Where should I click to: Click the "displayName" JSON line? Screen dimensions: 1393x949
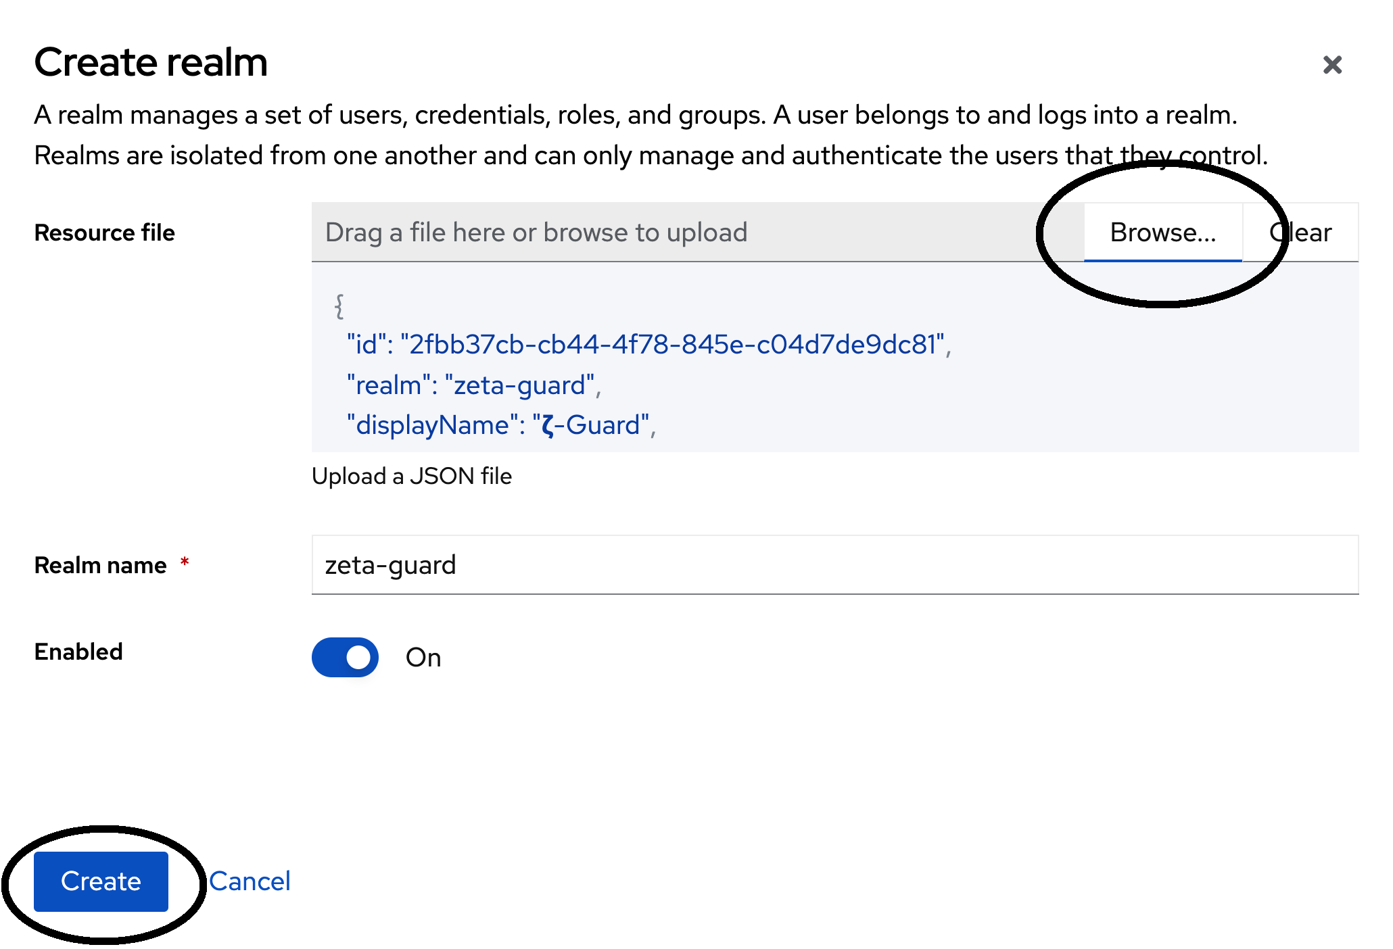500,426
